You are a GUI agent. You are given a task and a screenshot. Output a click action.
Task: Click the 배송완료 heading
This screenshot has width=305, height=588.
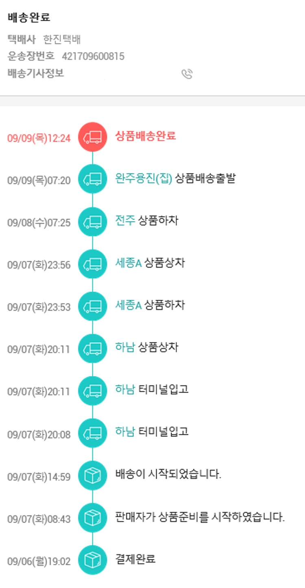[x=28, y=18]
